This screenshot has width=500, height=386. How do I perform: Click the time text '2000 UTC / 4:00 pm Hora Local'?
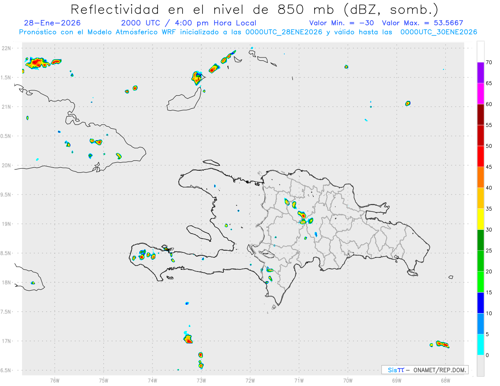[x=189, y=23]
